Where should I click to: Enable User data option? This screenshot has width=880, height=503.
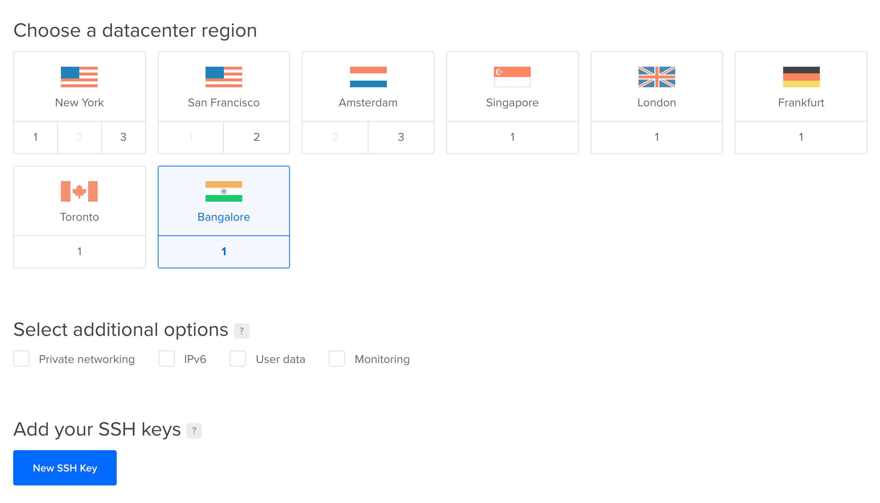pyautogui.click(x=238, y=359)
